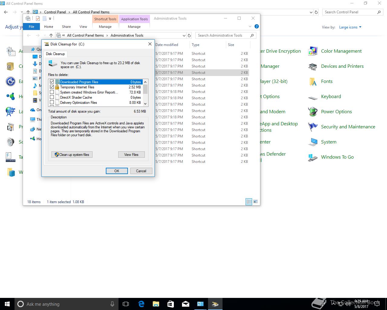Refresh the Administrative Tools address bar
The image size is (387, 310).
189,35
